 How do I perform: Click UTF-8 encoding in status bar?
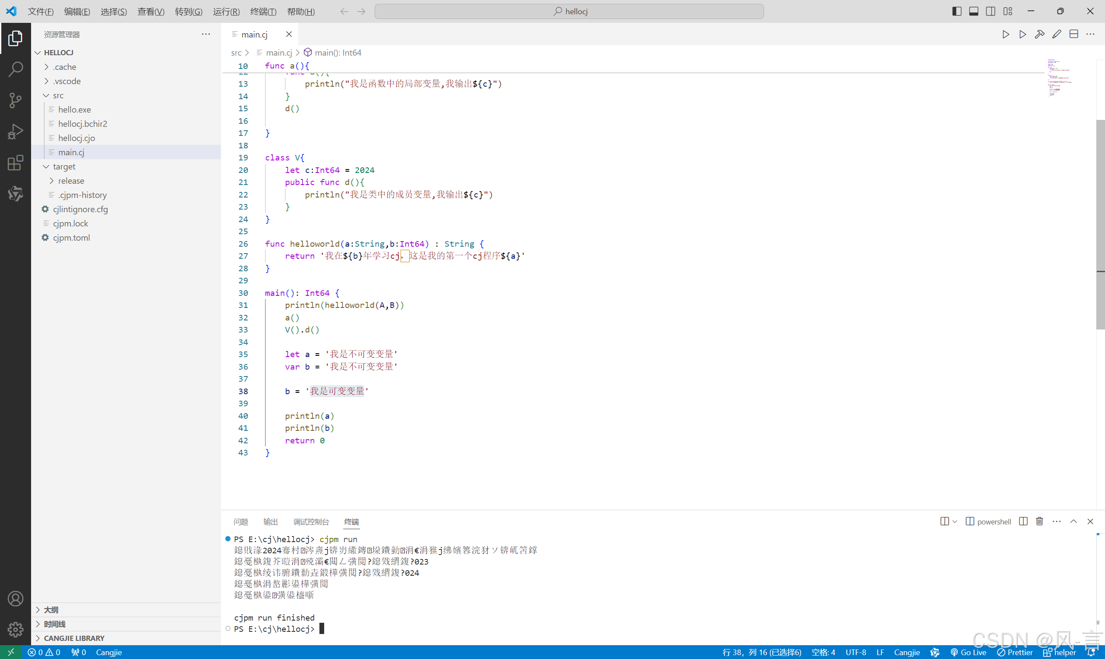point(856,653)
